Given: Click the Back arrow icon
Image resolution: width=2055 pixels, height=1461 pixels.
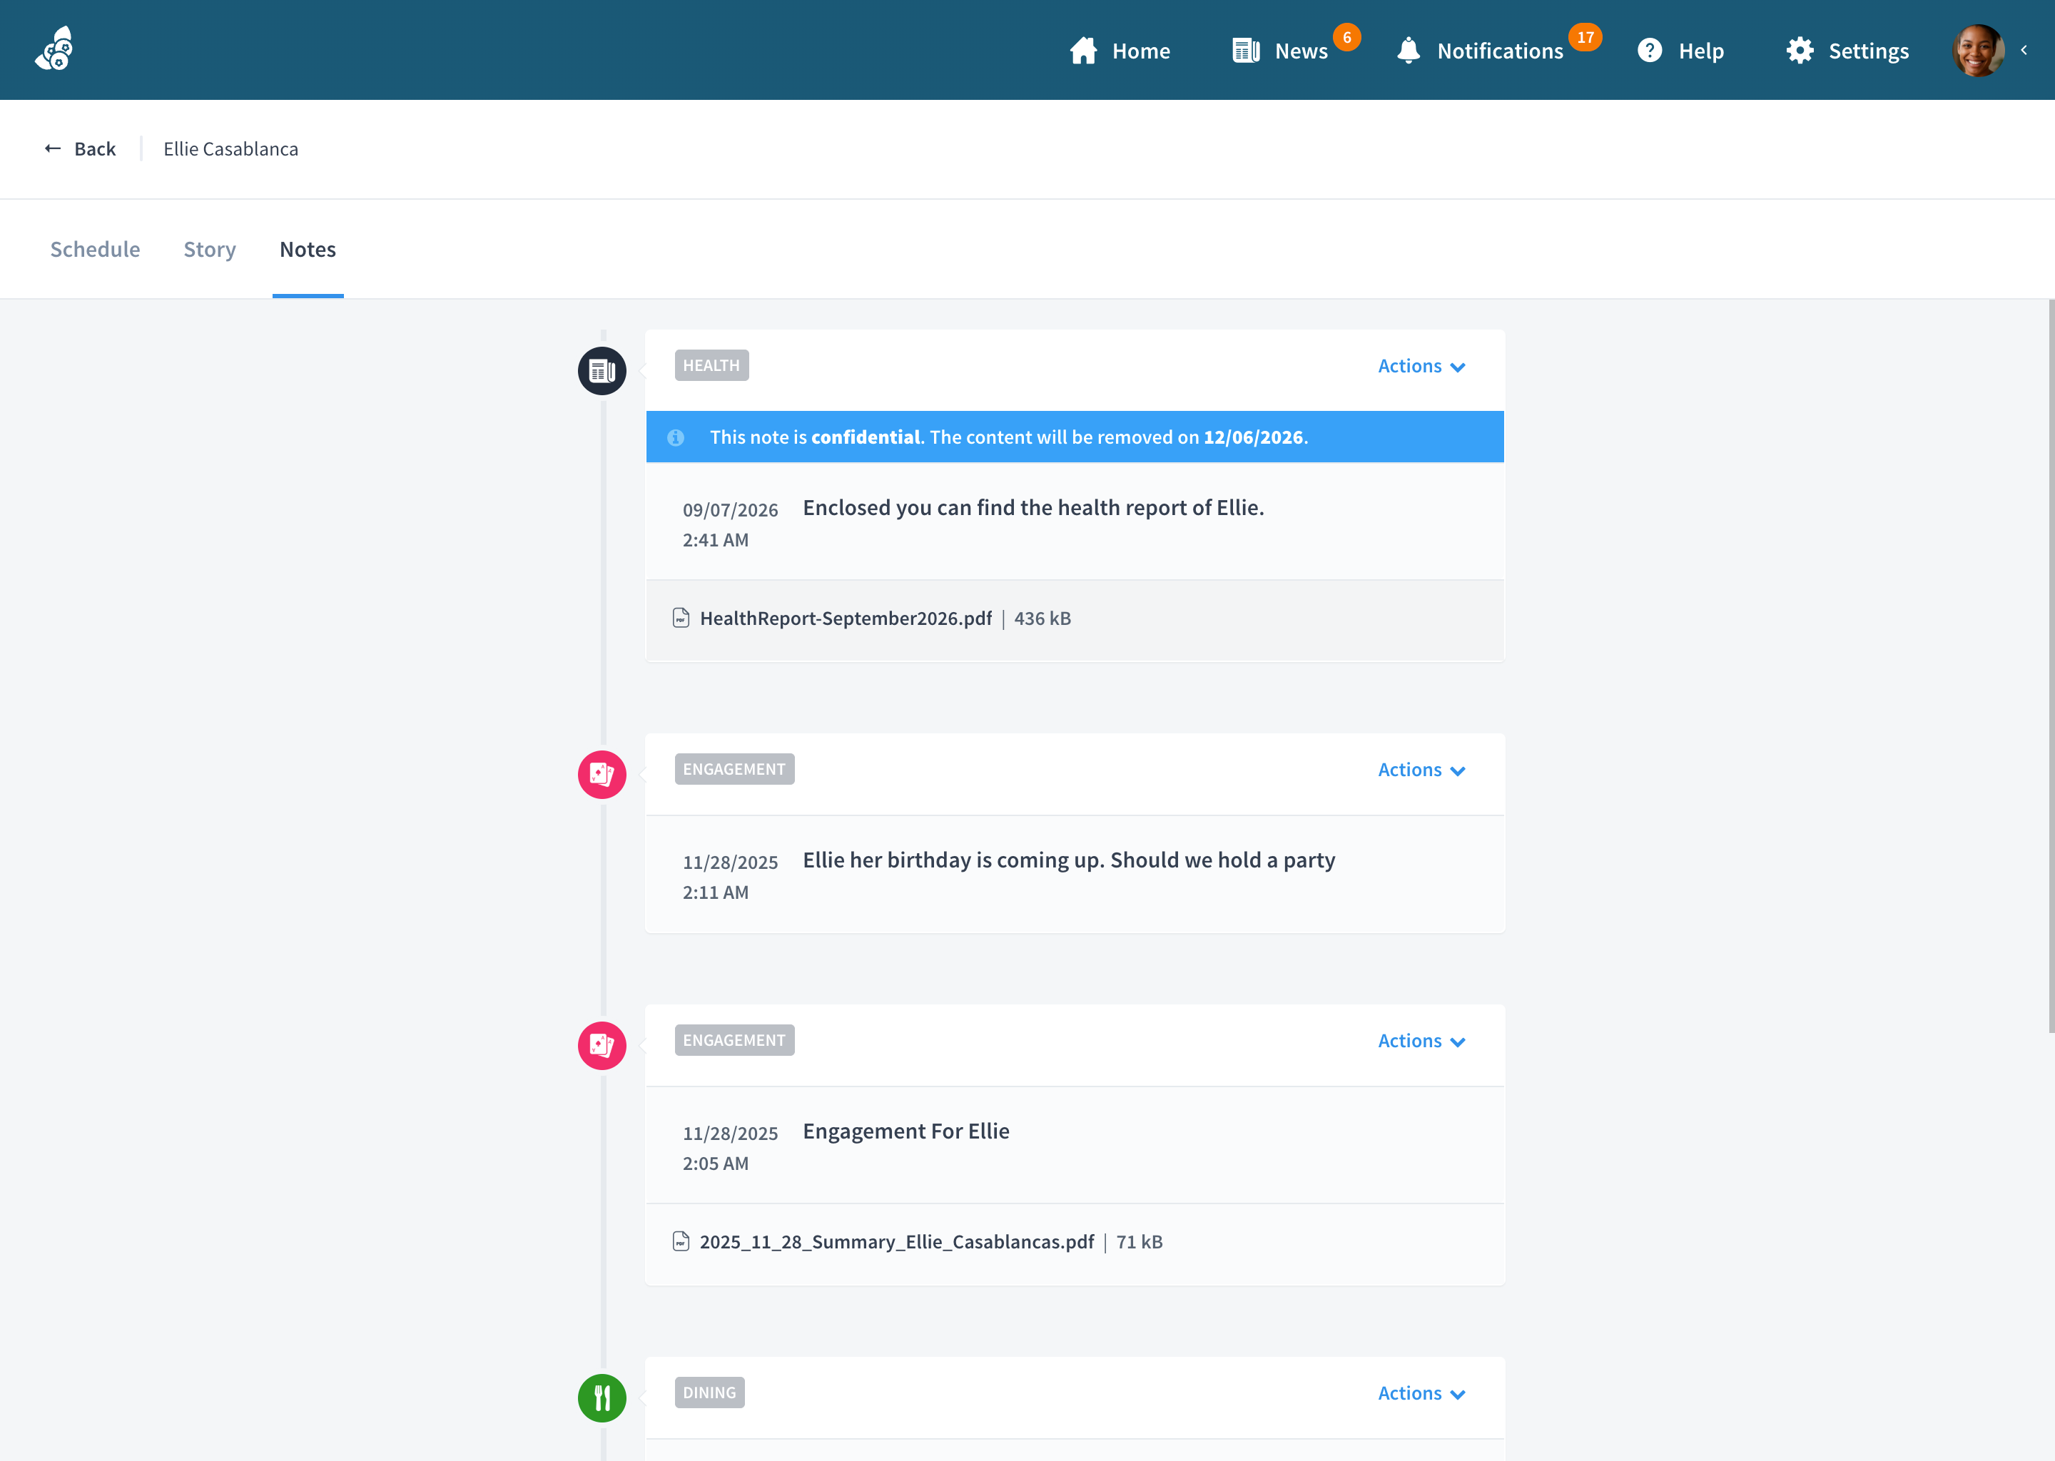Looking at the screenshot, I should click(53, 148).
